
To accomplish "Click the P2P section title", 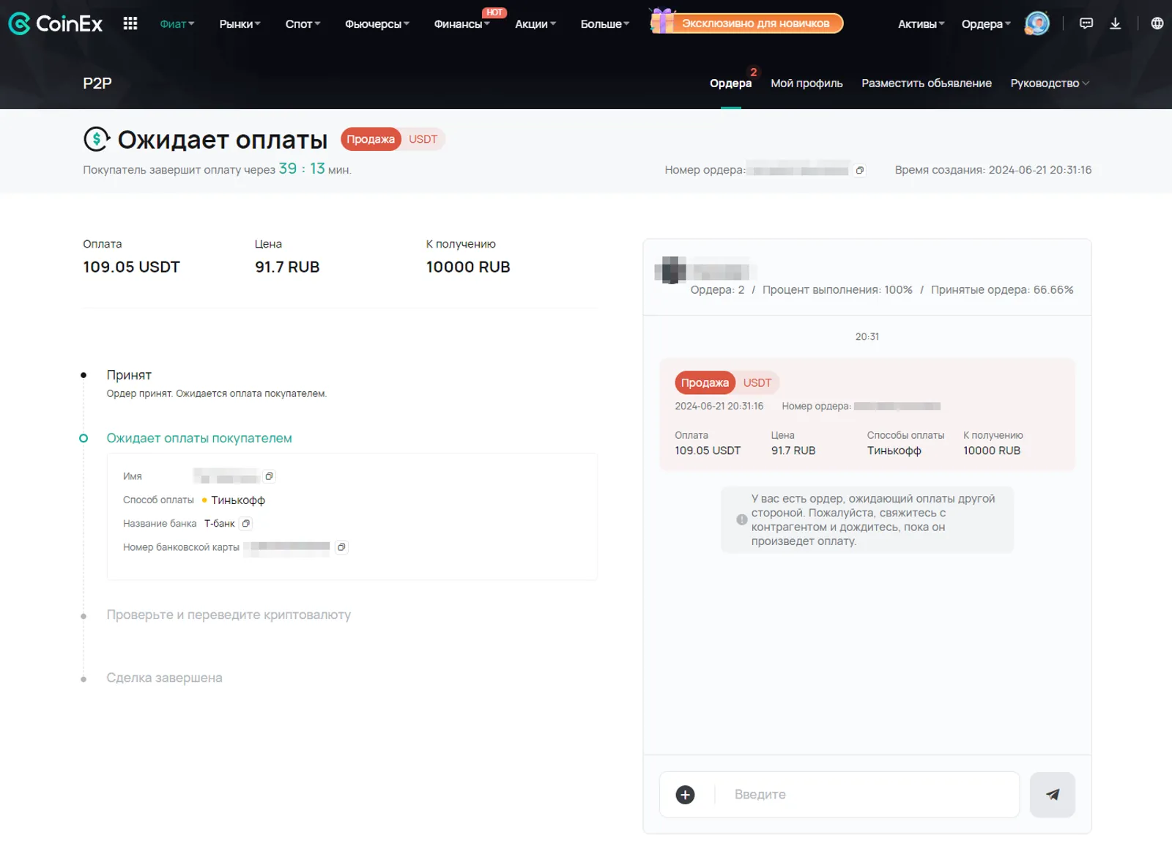I will tap(97, 83).
